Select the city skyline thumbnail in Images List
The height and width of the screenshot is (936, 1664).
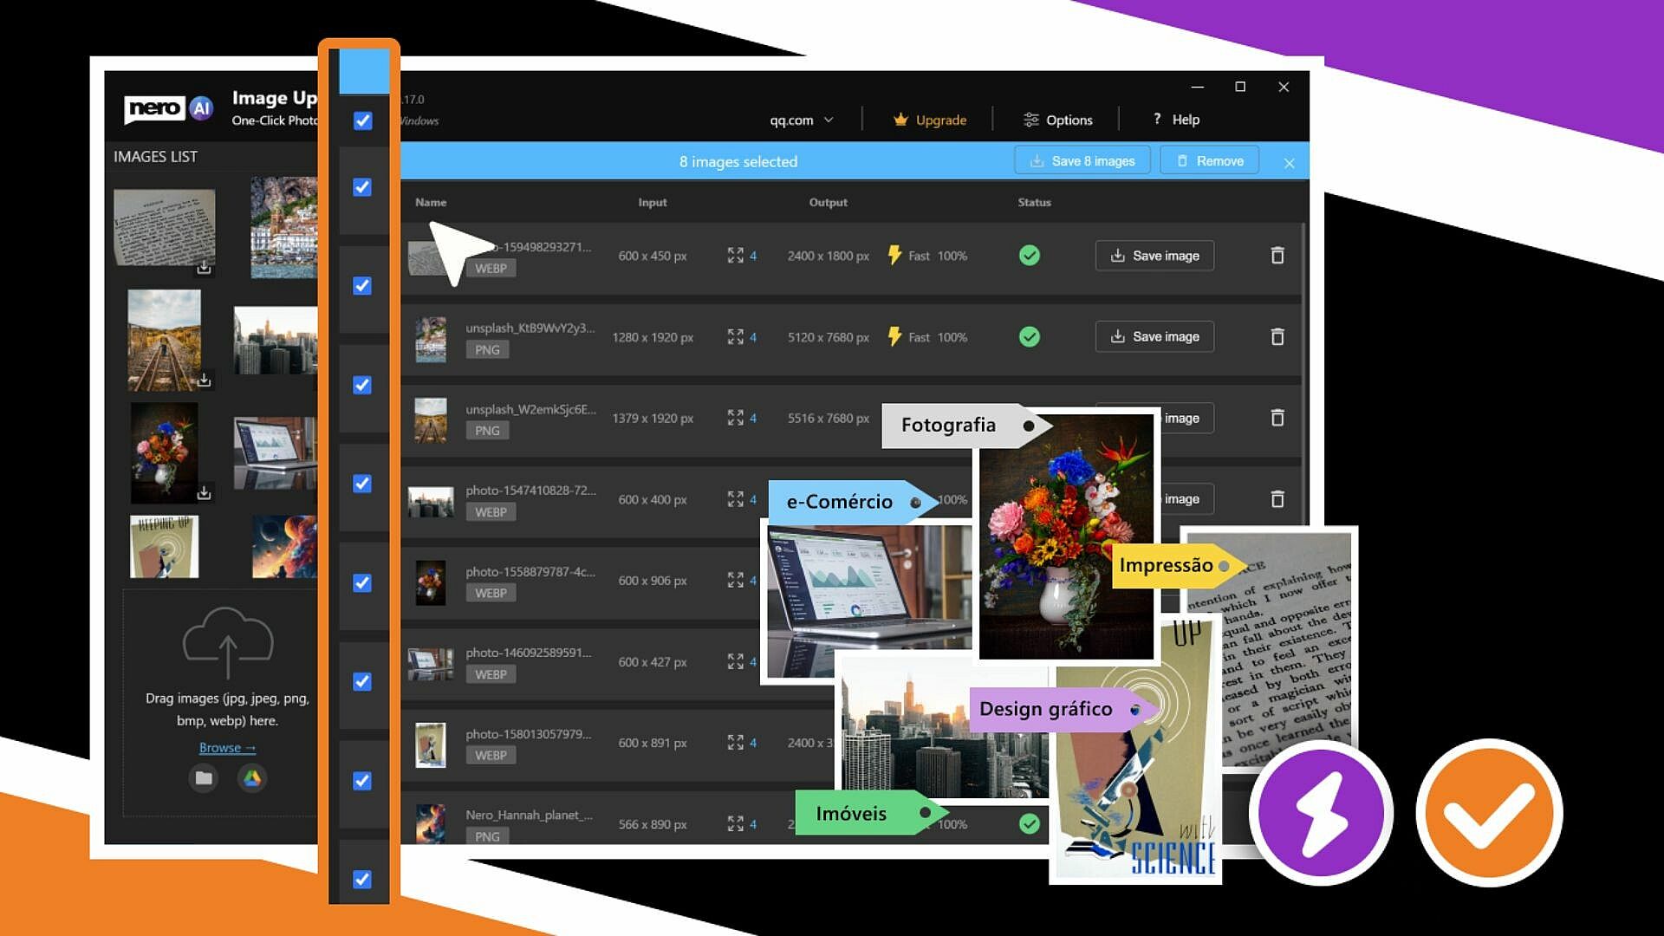pos(276,340)
